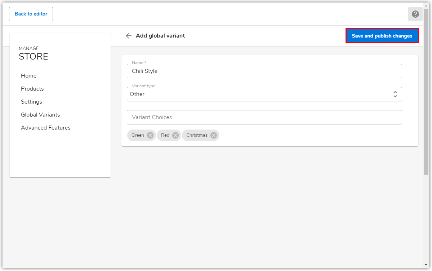Remove the Christmas variant choice chip
Image resolution: width=432 pixels, height=271 pixels.
pos(214,135)
